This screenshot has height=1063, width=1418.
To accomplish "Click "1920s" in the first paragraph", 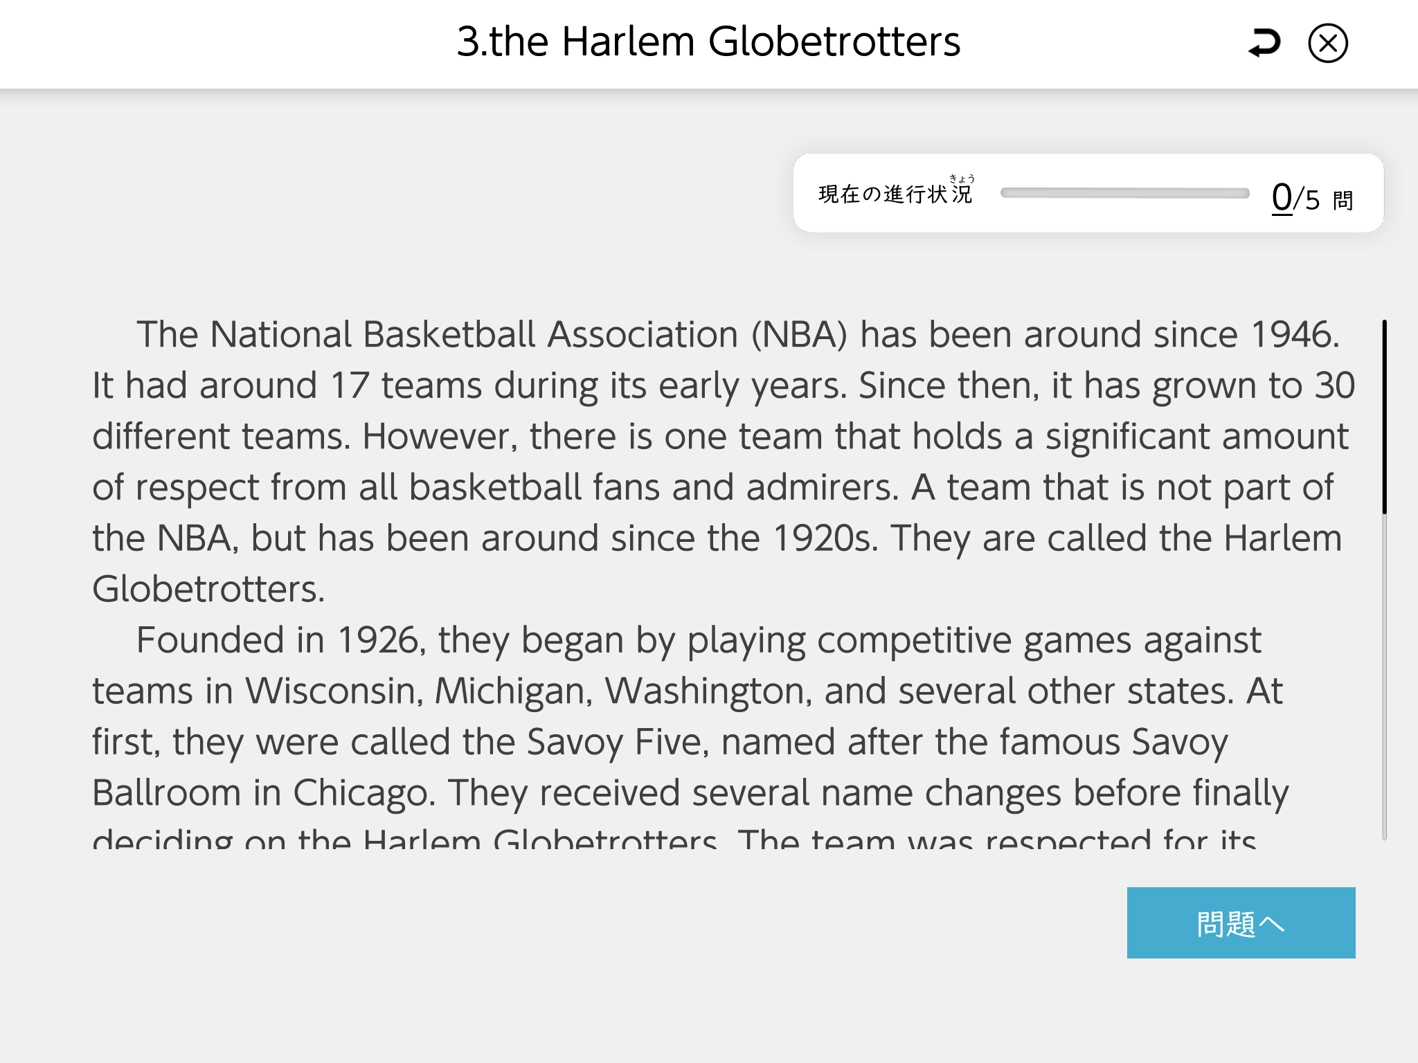I will (x=825, y=538).
